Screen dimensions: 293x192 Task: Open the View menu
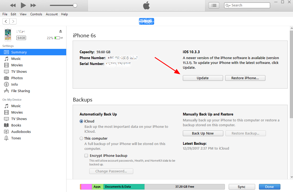click(x=23, y=14)
